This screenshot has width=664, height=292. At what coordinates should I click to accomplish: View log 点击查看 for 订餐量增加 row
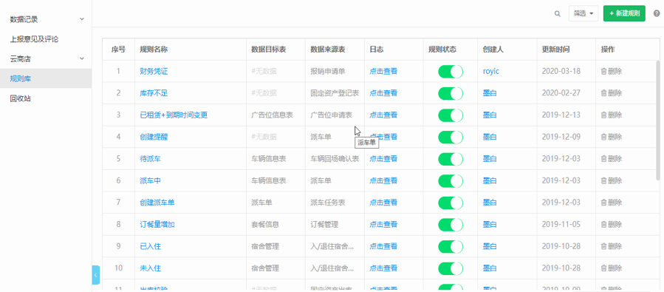coord(383,225)
